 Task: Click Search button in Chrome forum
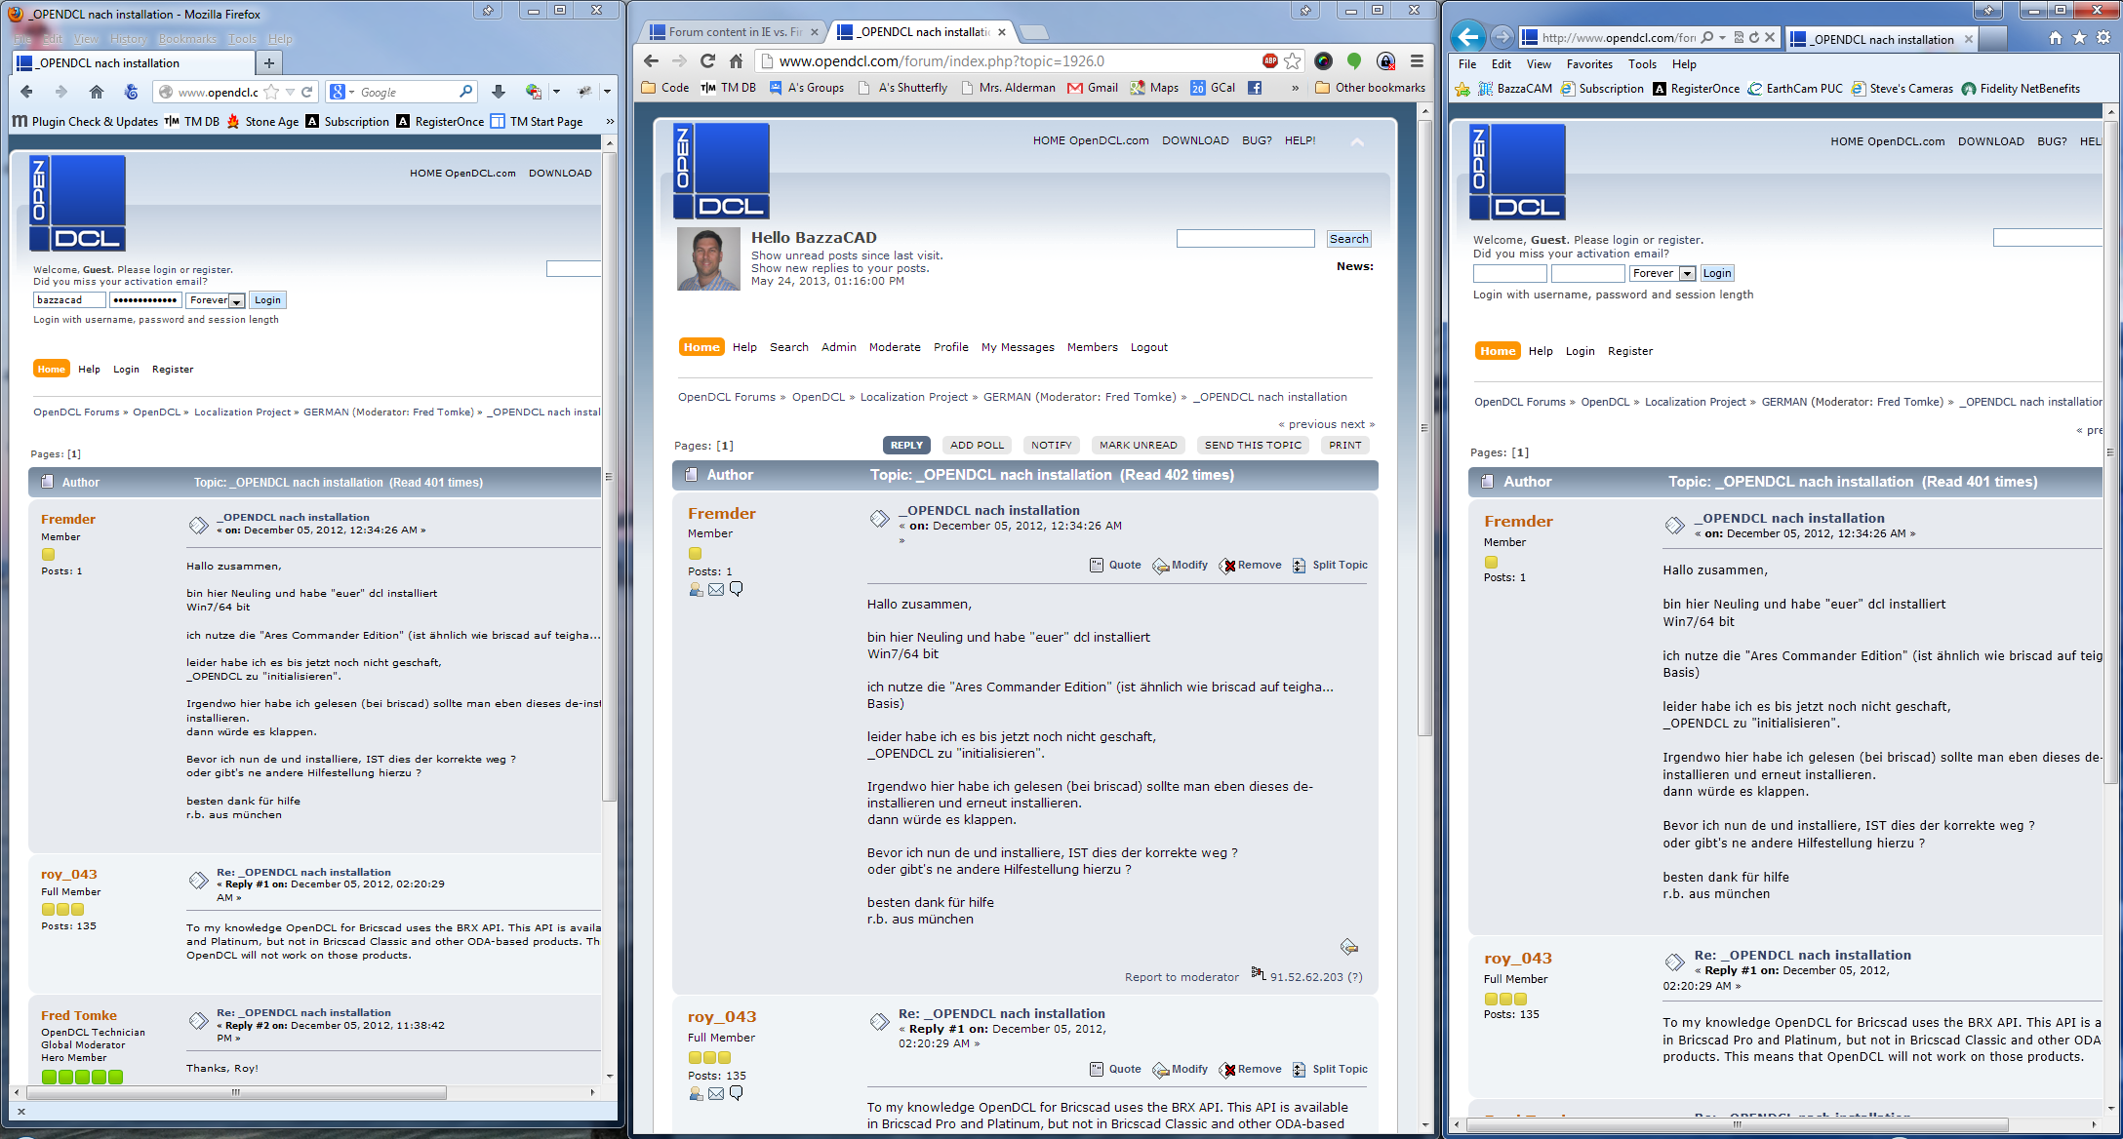[1348, 239]
